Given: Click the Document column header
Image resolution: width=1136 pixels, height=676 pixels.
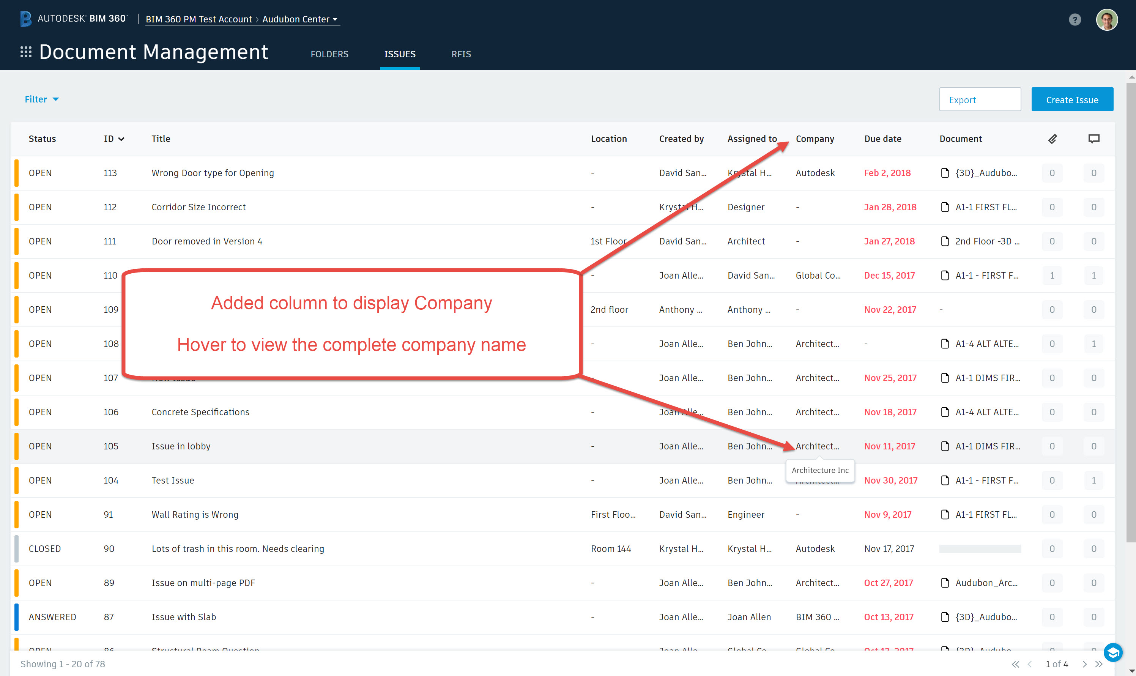Looking at the screenshot, I should (960, 139).
